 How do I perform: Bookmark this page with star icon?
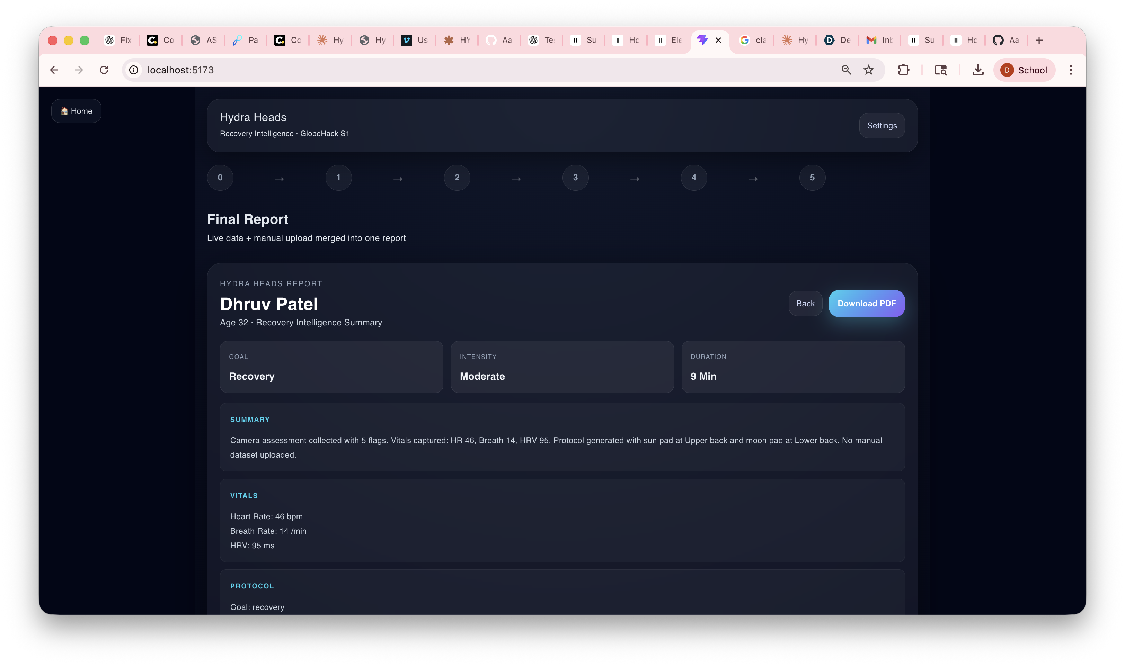point(869,70)
